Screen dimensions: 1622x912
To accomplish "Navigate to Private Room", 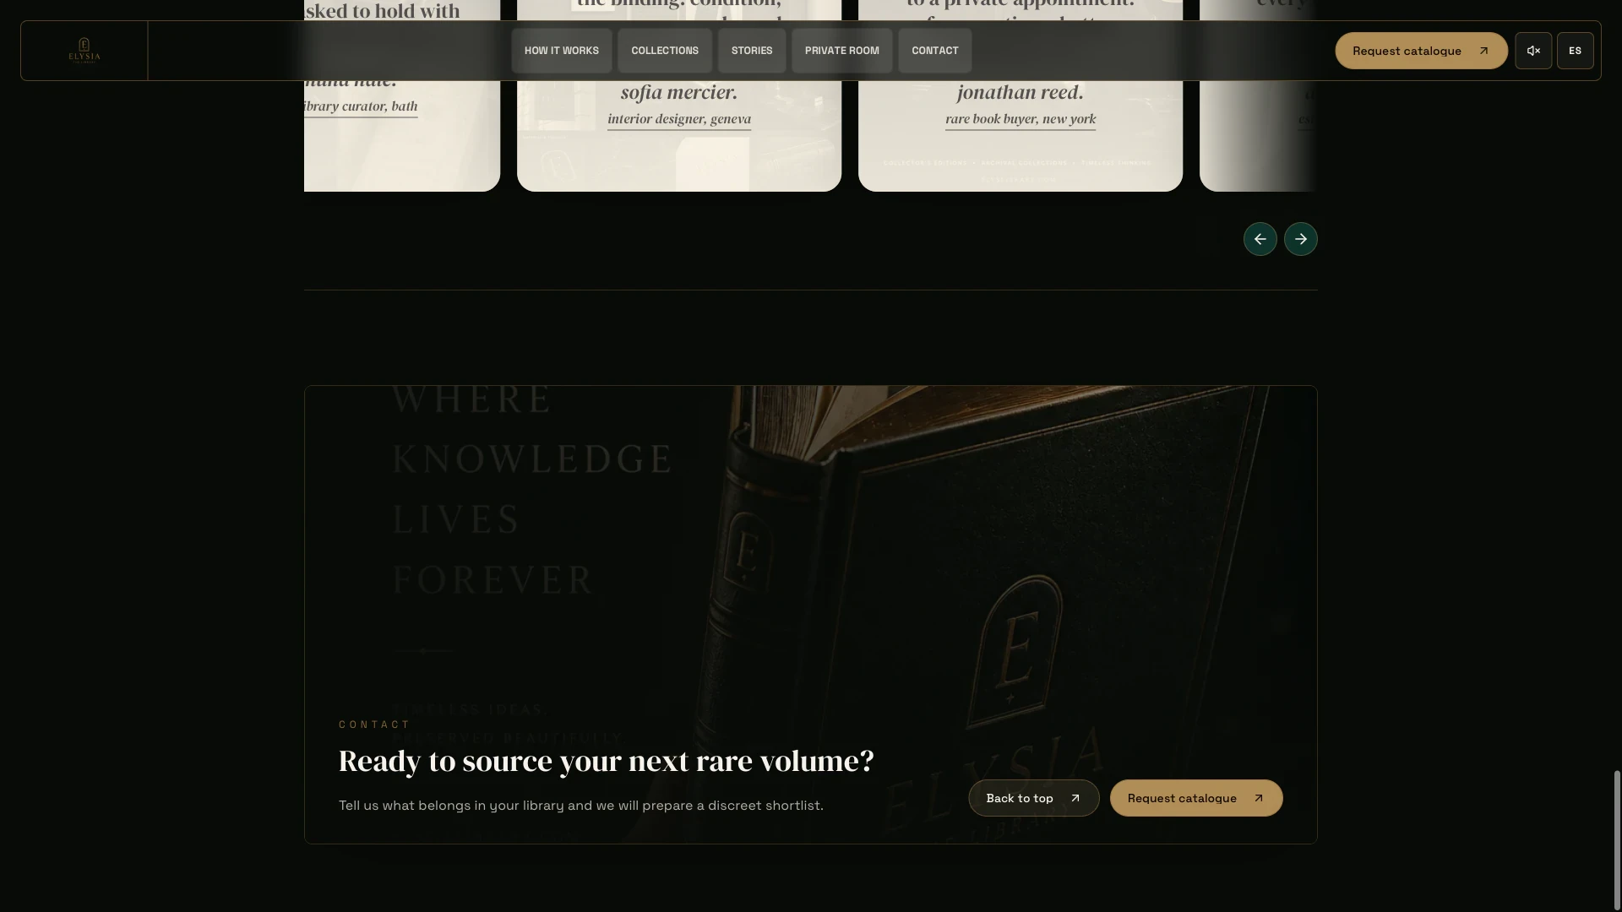I will pyautogui.click(x=842, y=51).
